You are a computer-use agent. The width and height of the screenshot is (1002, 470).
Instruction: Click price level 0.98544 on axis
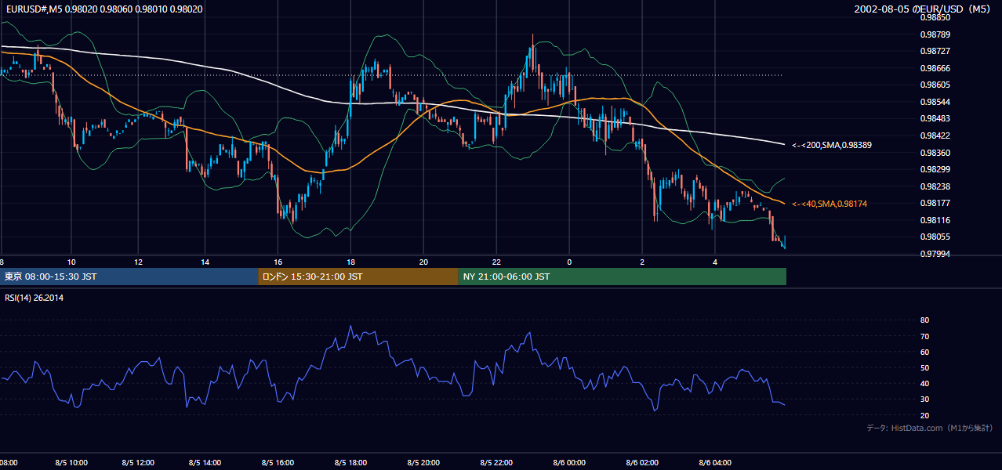935,102
